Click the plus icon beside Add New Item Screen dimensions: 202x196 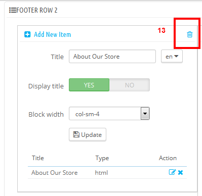pos(27,34)
